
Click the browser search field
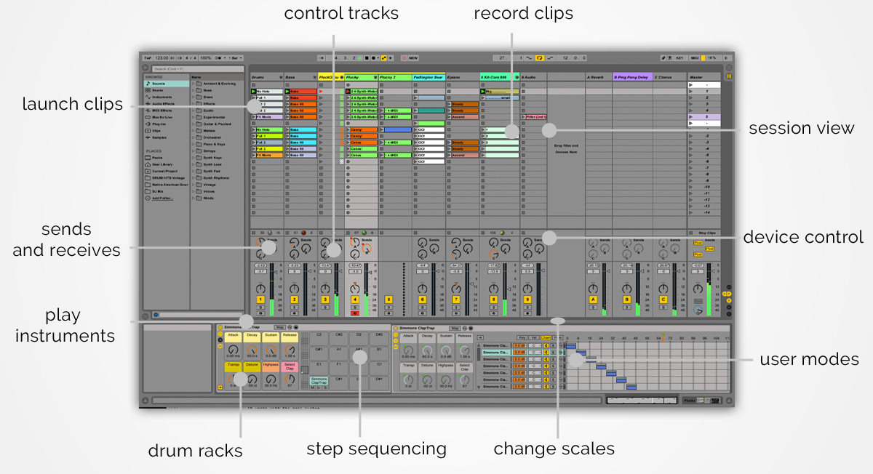(196, 69)
